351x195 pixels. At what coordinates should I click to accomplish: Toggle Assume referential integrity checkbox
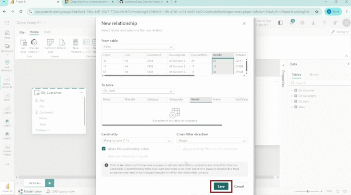(104, 156)
